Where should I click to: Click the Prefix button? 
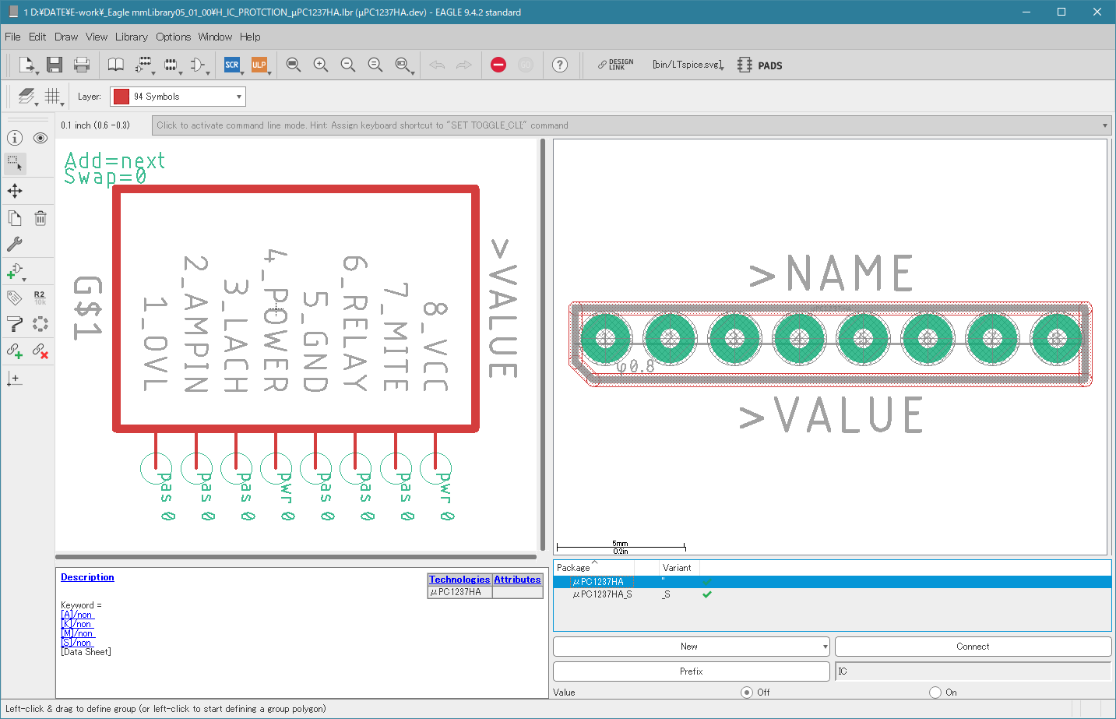click(691, 671)
